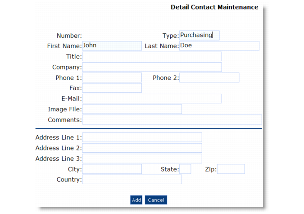Click the Cancel button
Viewport: 304px width, 214px height.
pyautogui.click(x=156, y=200)
